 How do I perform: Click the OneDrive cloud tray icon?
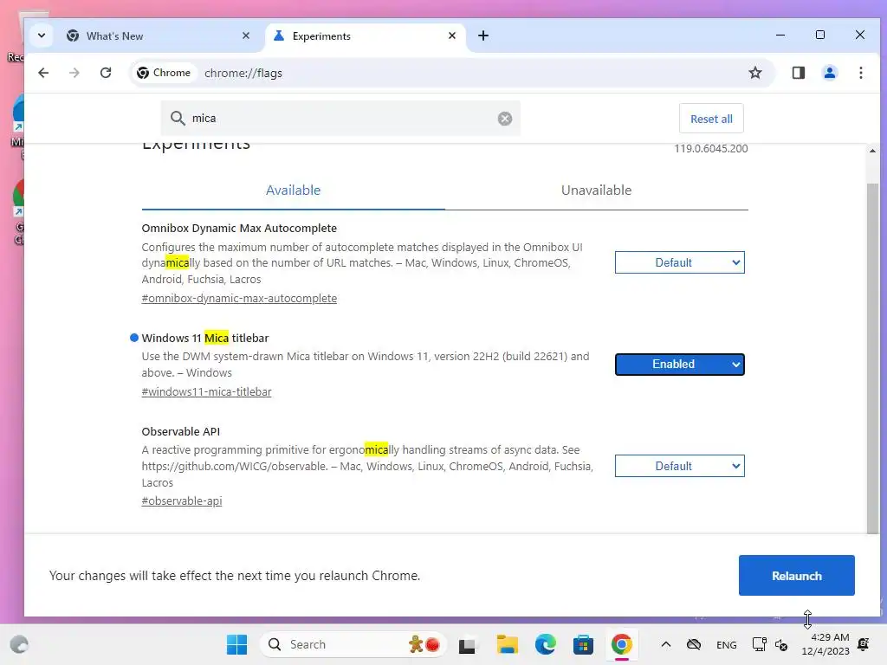coord(694,644)
